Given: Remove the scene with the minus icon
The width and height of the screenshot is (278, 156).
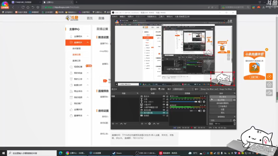Looking at the screenshot, I should (117, 124).
